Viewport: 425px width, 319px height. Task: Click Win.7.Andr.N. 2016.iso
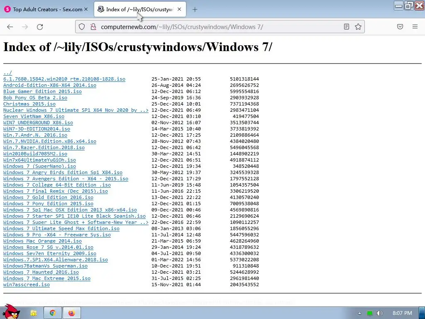tap(35, 135)
